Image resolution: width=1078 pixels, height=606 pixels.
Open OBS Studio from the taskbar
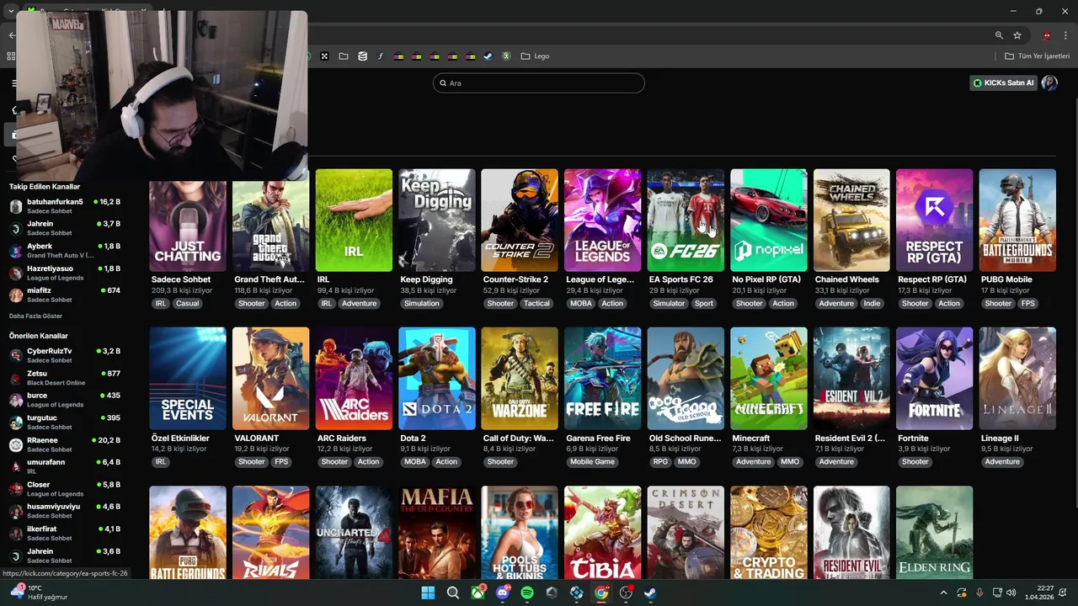point(627,593)
